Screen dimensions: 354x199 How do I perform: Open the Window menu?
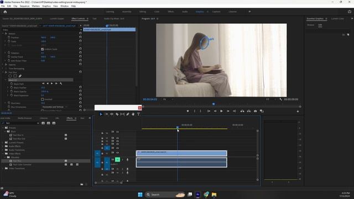[64, 6]
